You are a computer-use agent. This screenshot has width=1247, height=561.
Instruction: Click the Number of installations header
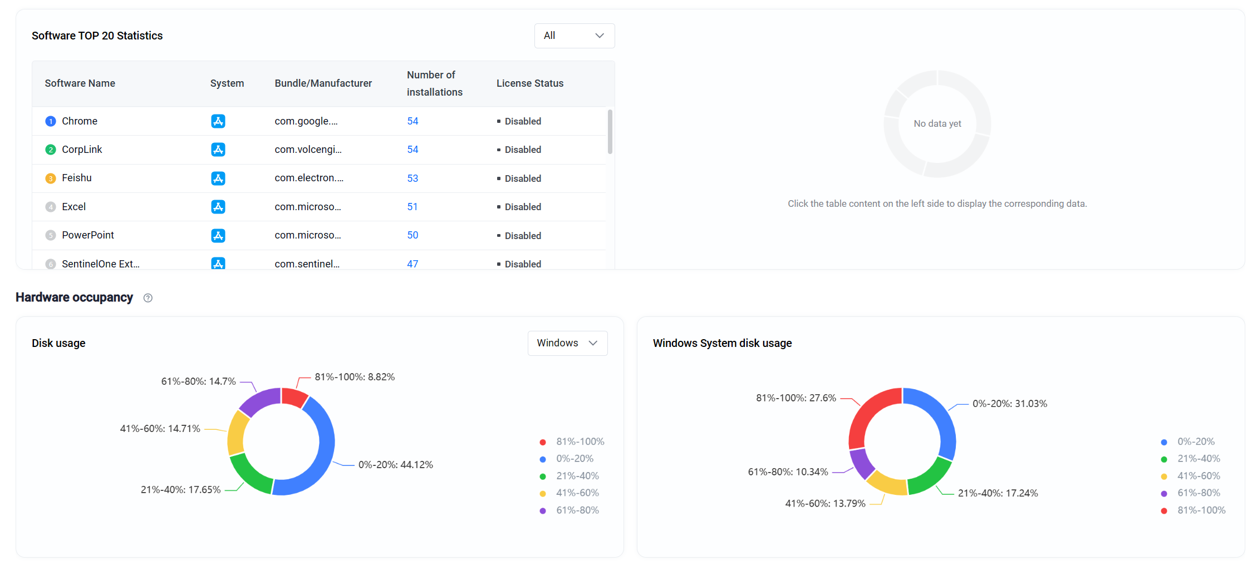435,83
